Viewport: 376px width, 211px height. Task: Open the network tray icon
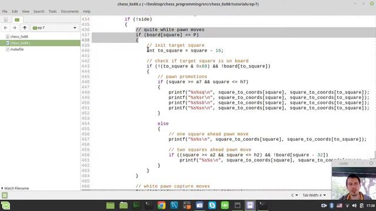pos(347,206)
